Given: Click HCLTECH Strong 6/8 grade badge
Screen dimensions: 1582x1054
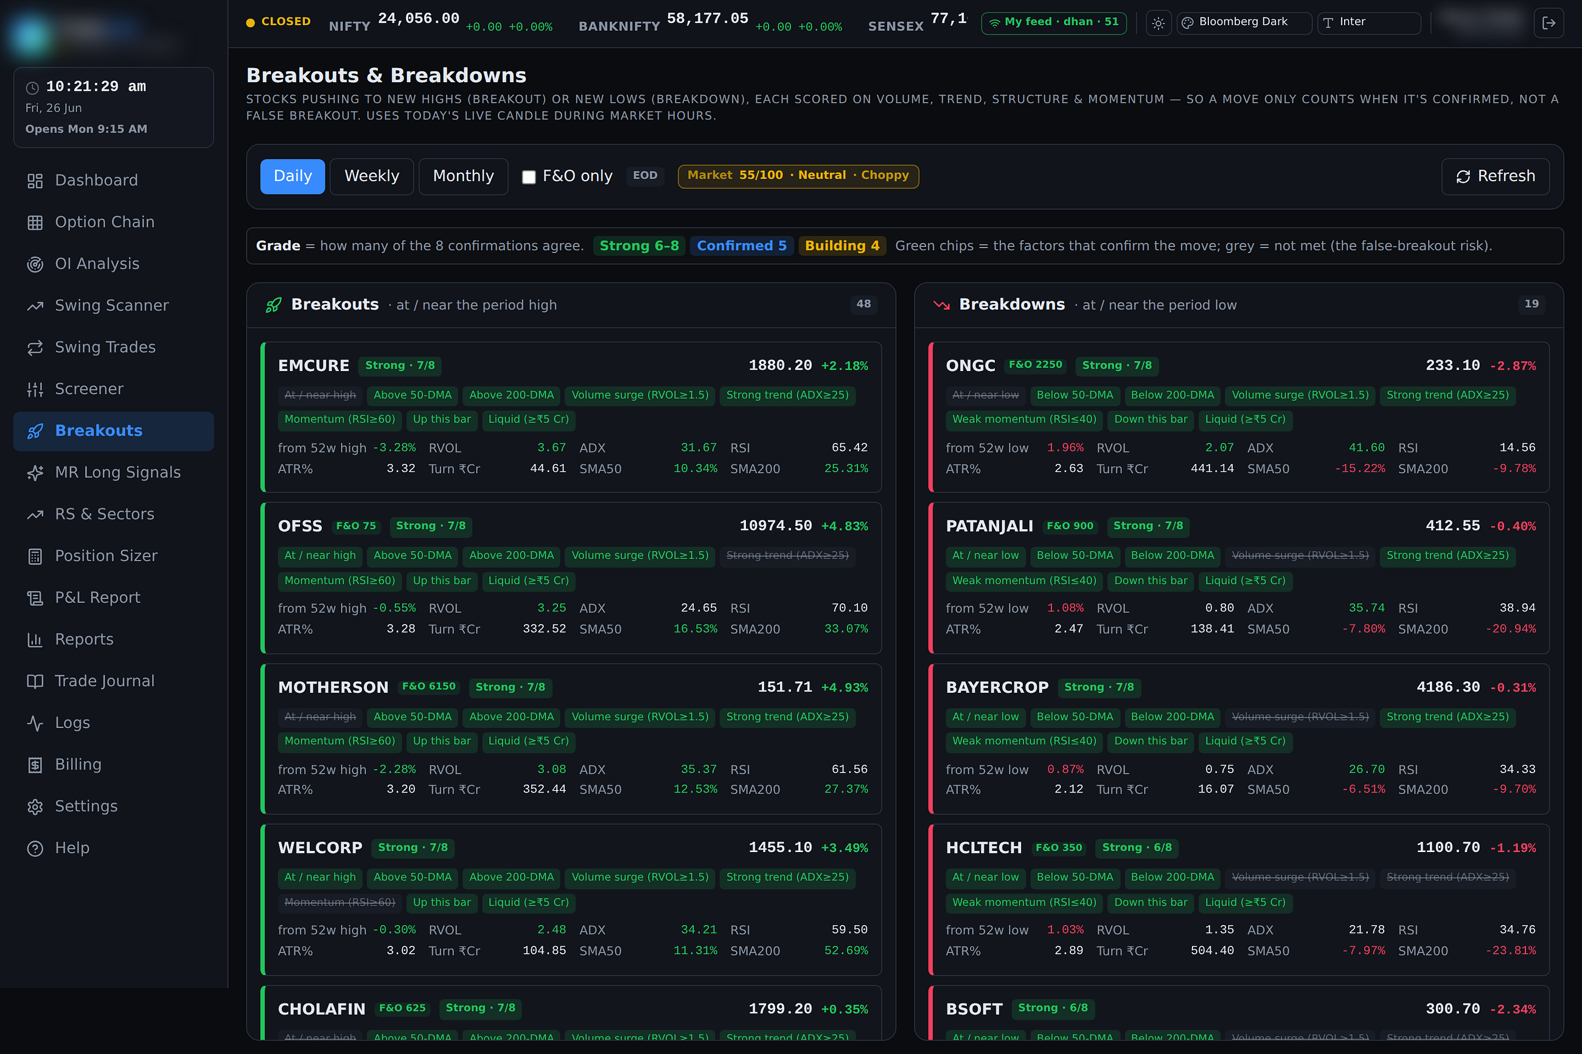Looking at the screenshot, I should [1136, 848].
